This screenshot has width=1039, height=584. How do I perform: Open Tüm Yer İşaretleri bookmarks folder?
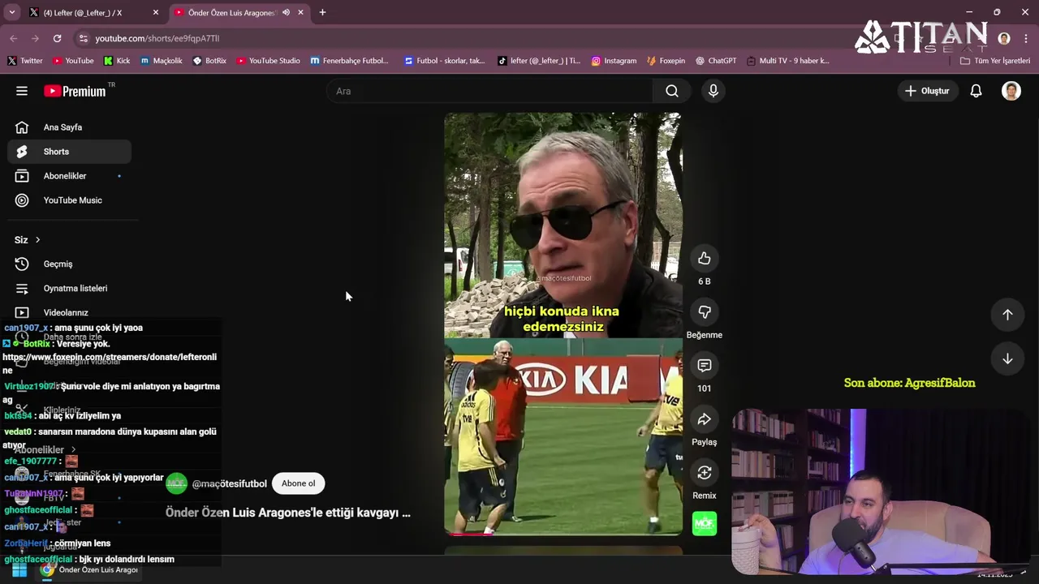(x=994, y=61)
